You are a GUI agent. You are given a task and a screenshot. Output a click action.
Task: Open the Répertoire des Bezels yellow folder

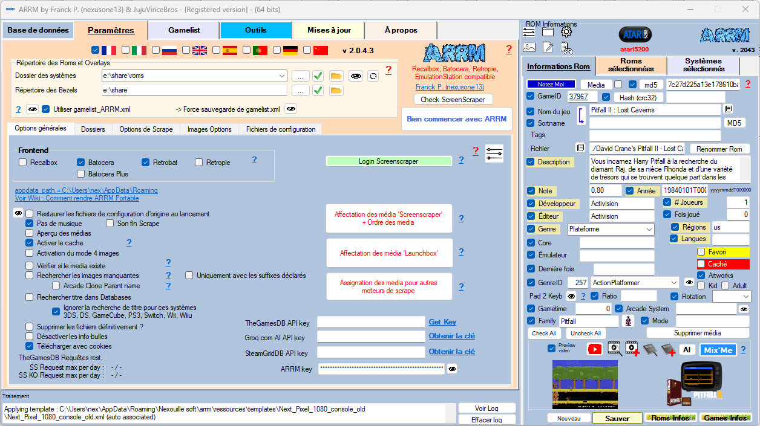pos(336,90)
